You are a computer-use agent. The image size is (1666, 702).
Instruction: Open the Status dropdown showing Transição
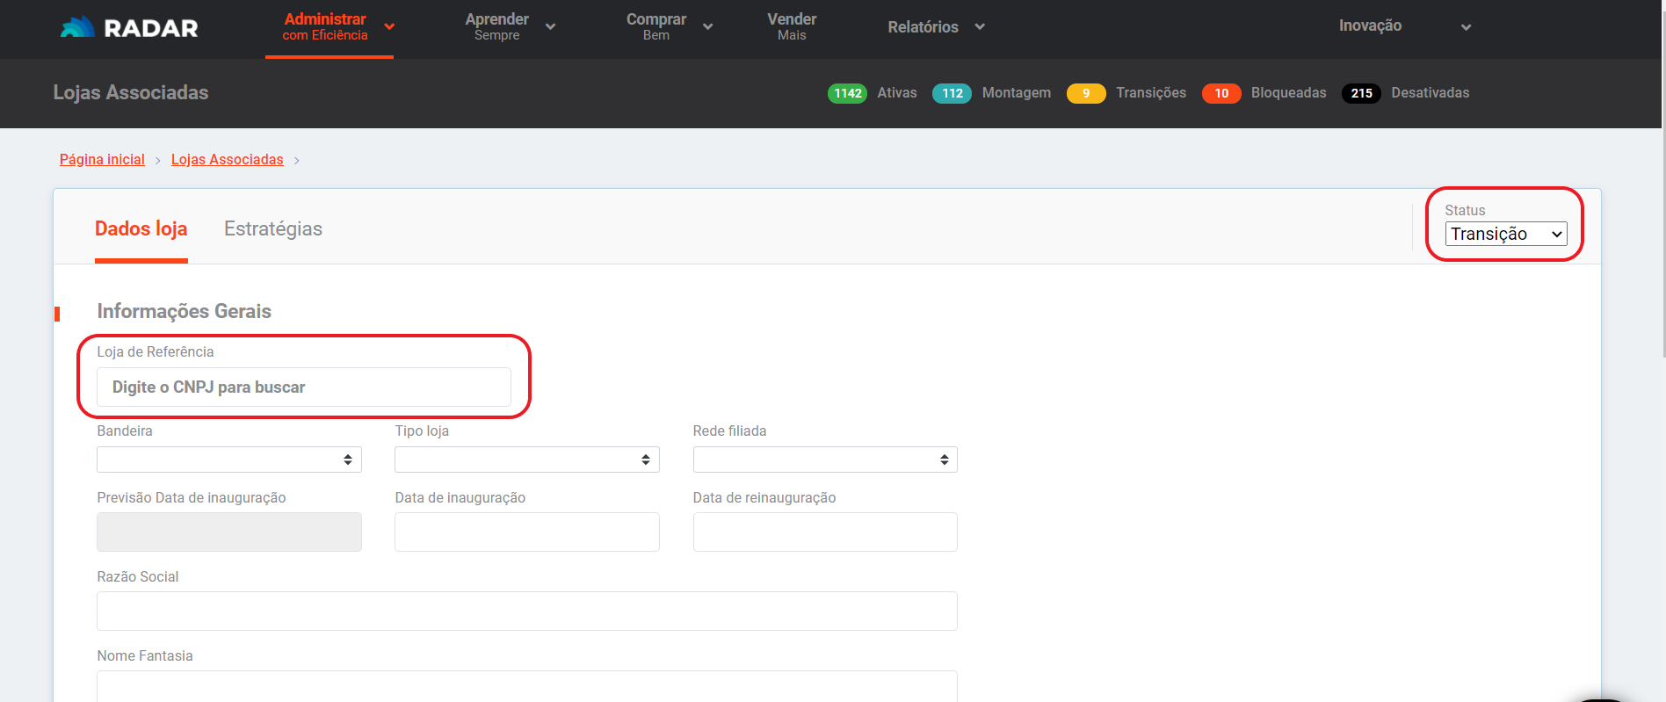1505,234
